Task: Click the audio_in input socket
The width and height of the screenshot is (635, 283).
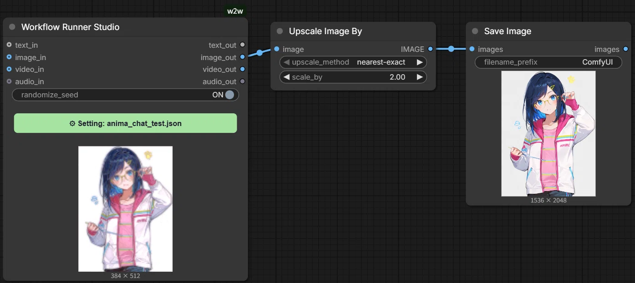Action: point(9,81)
